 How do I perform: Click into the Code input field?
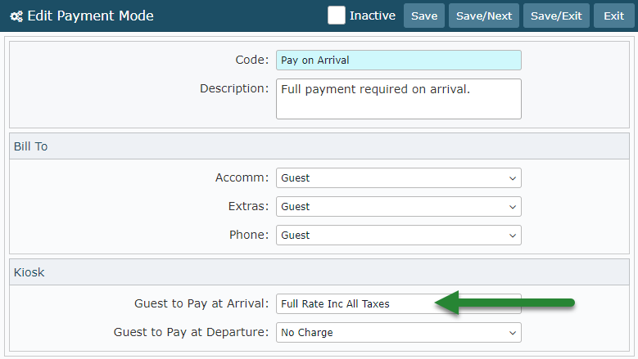coord(398,60)
